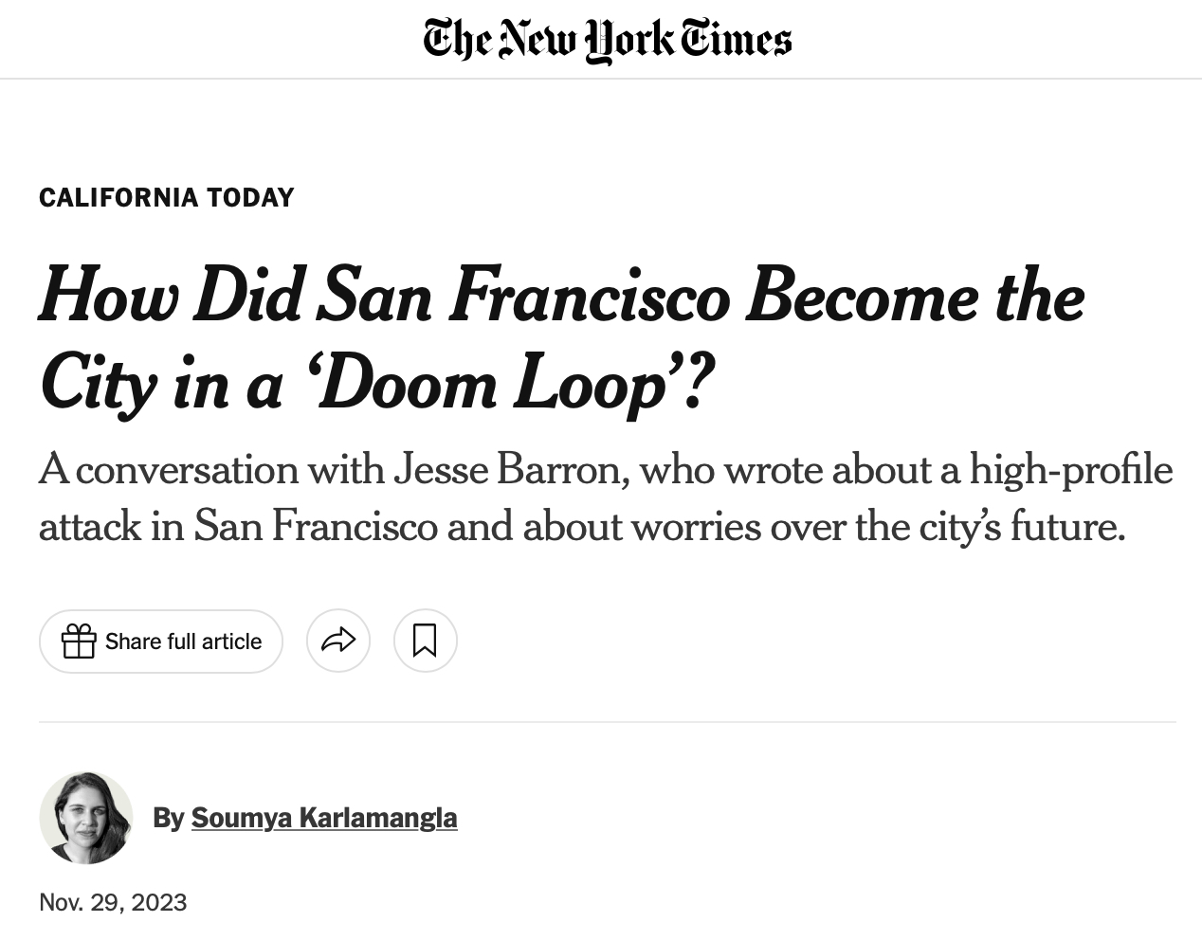Screen dimensions: 1202x940
Task: Click "high-profile" in the article summary
Action: click(x=1070, y=469)
